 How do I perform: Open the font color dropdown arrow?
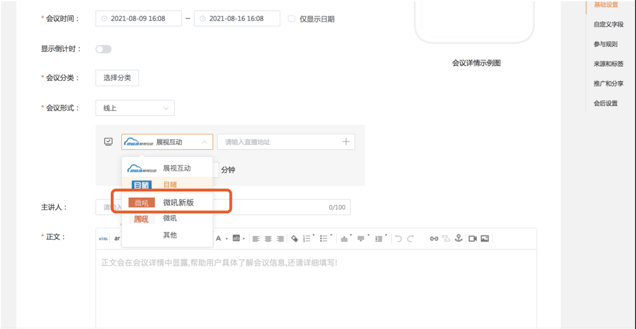226,239
